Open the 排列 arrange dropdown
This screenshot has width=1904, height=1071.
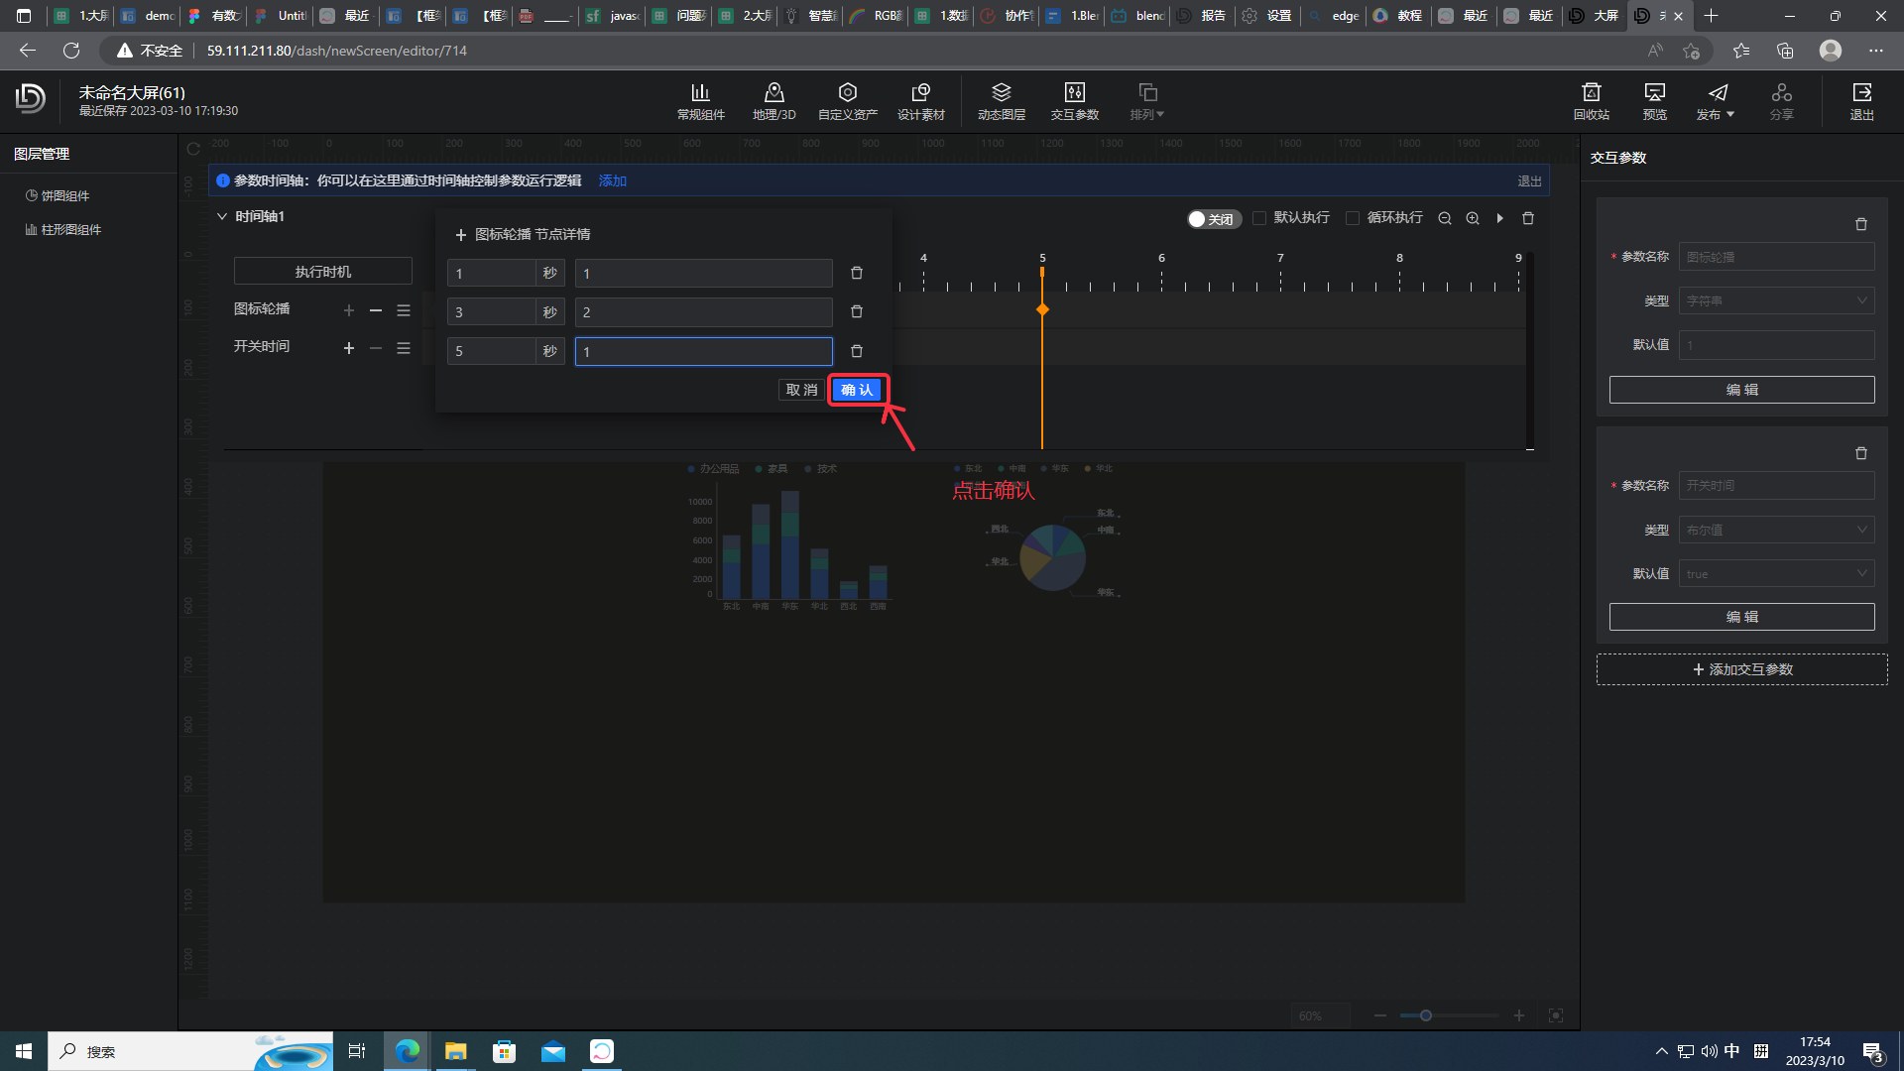(x=1147, y=102)
